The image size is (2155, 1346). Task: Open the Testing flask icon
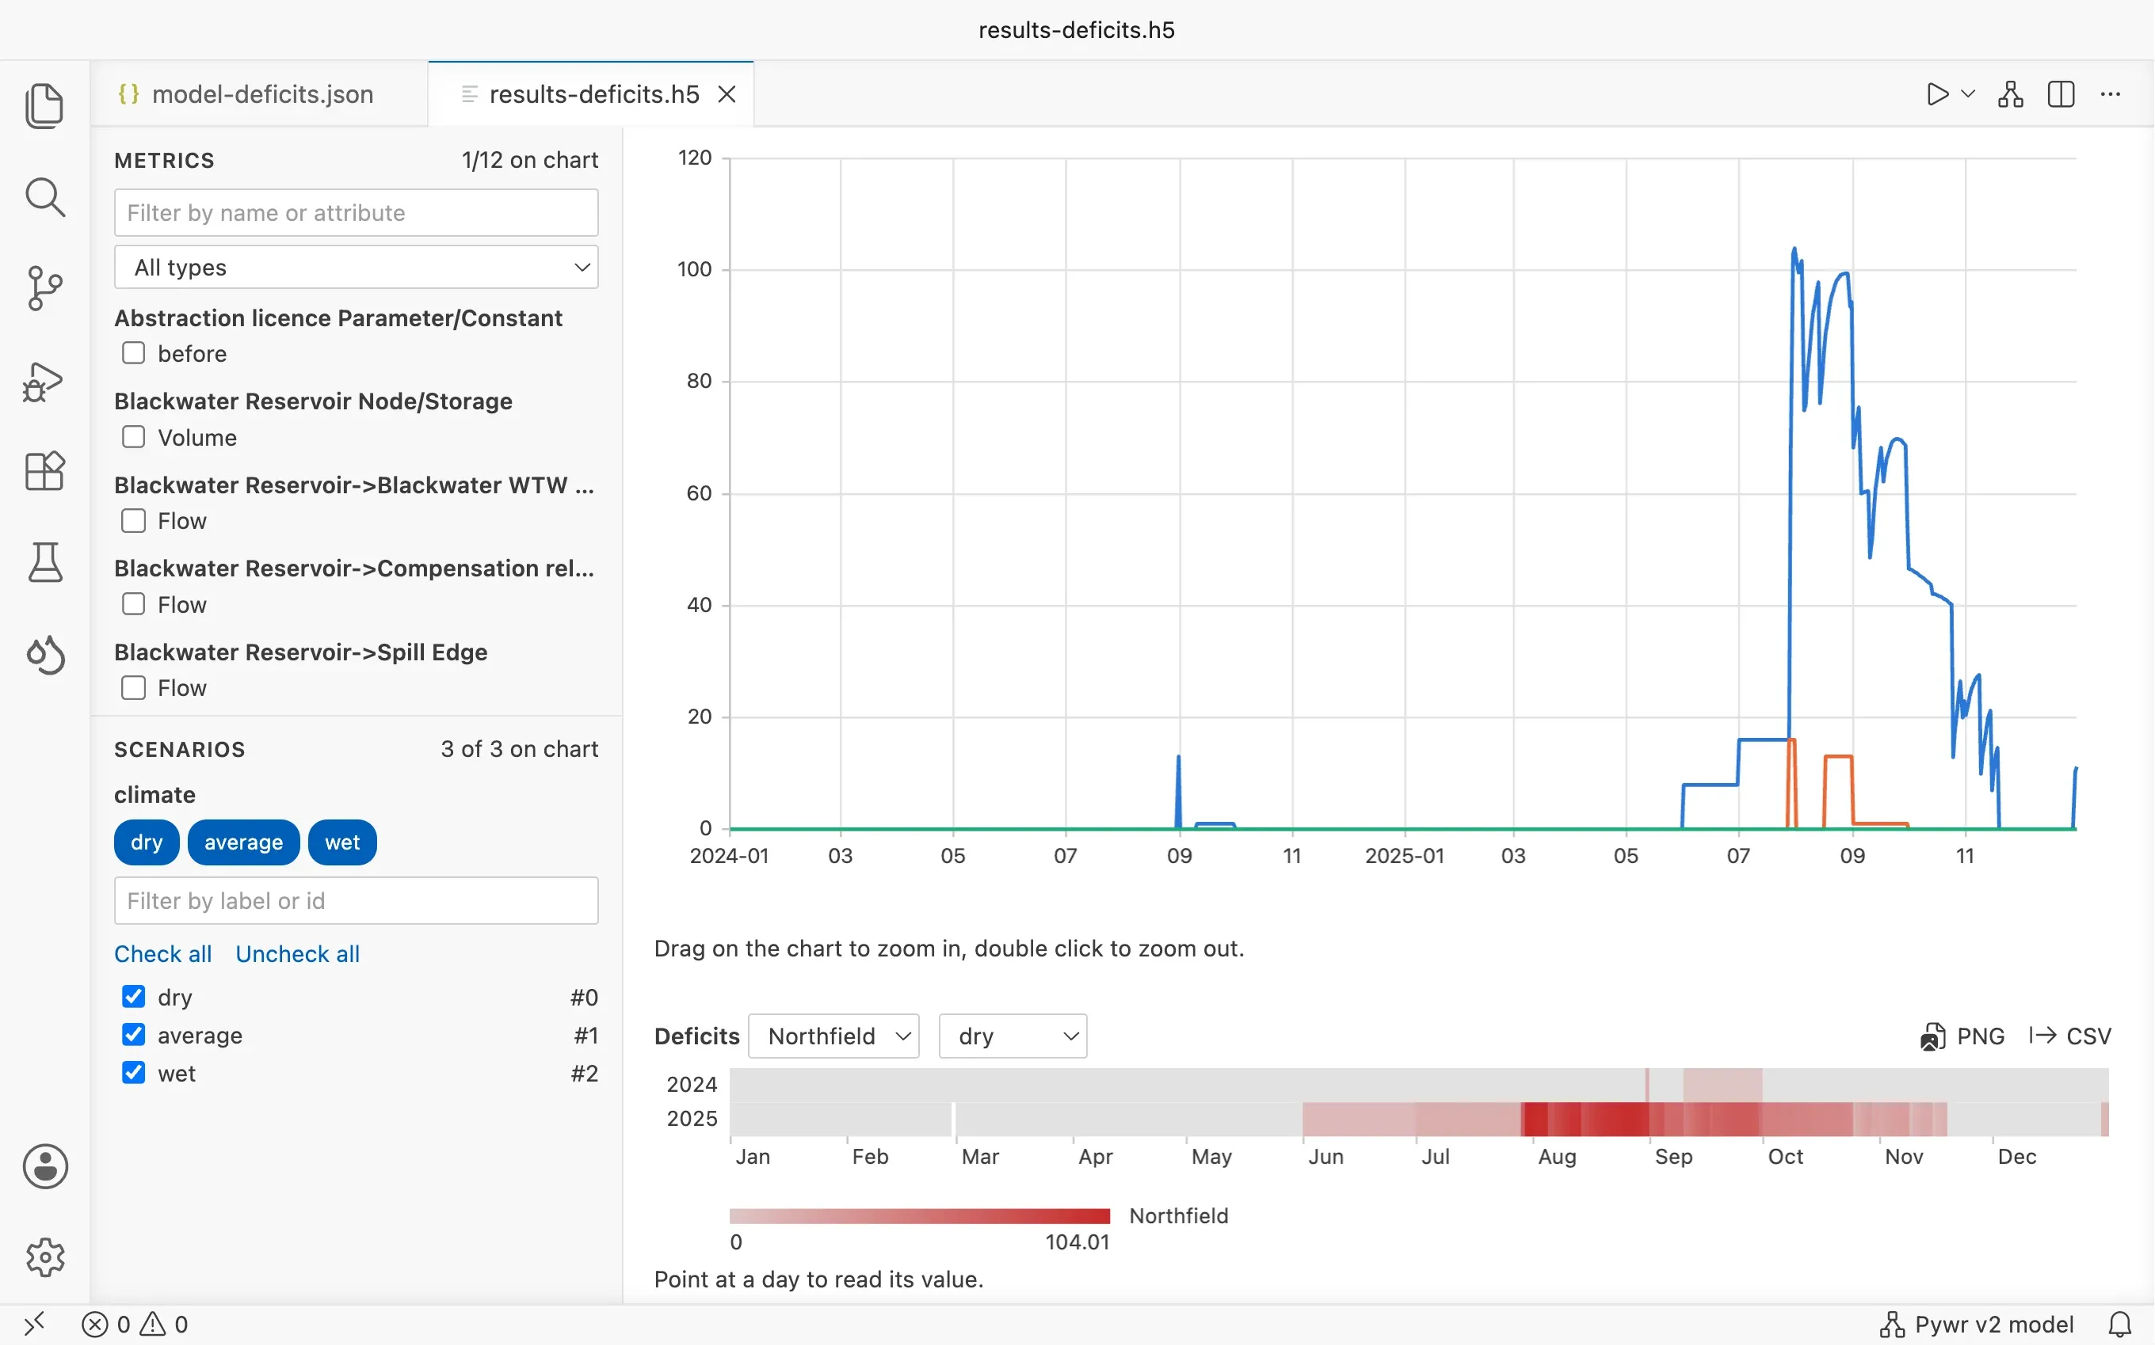(x=44, y=563)
